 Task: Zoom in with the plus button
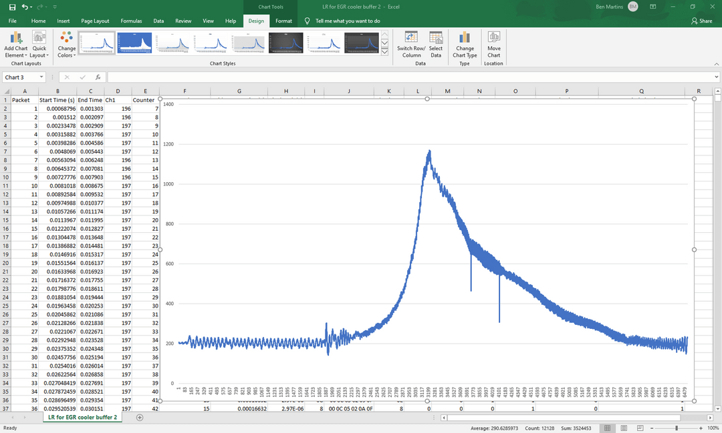701,428
